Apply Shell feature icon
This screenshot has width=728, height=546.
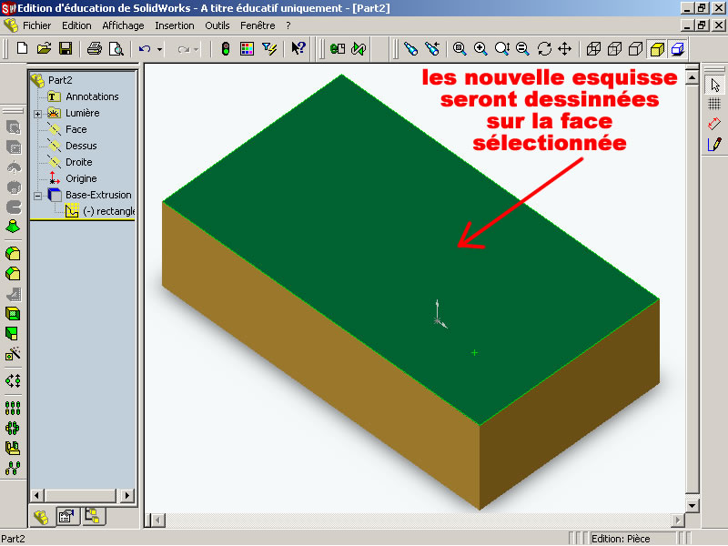13,314
